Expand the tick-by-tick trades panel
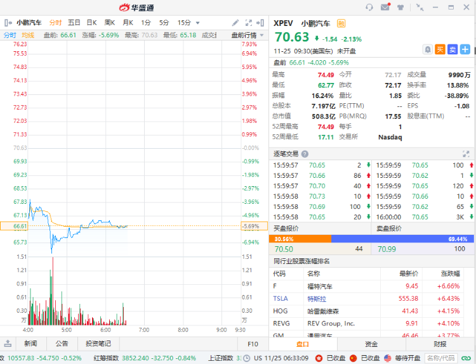Viewport: 476px width, 364px height. 466,154
